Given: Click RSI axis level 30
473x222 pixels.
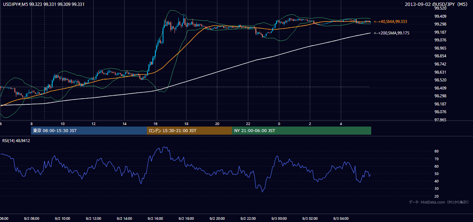Looking at the screenshot, I should 436,189.
